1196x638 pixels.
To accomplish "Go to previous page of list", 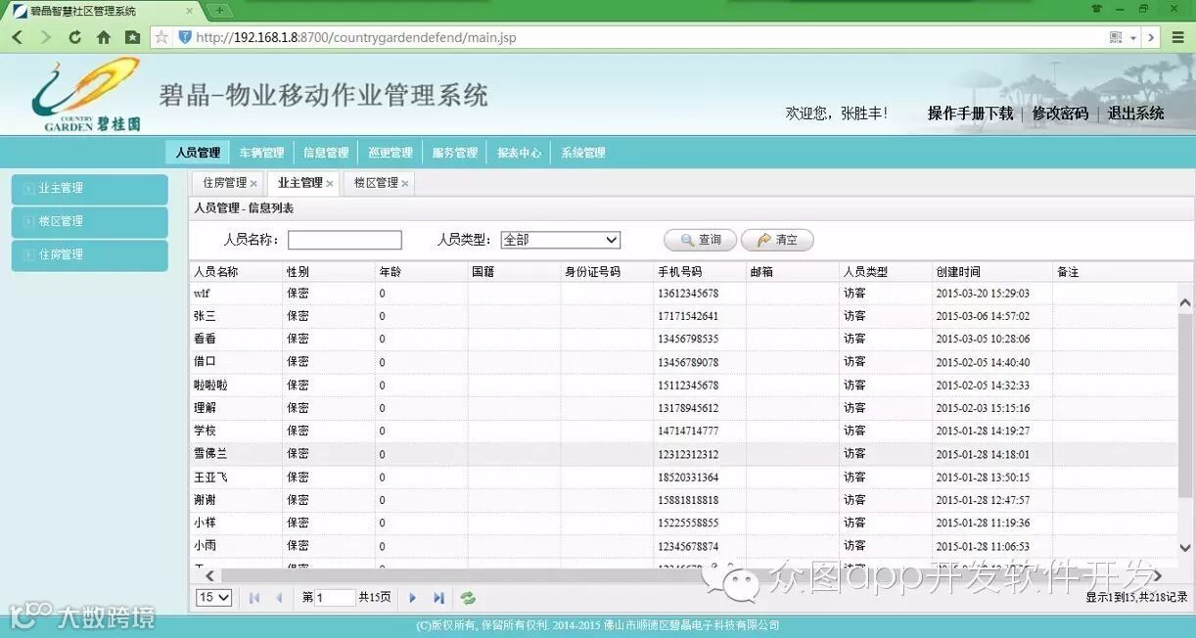I will (279, 598).
